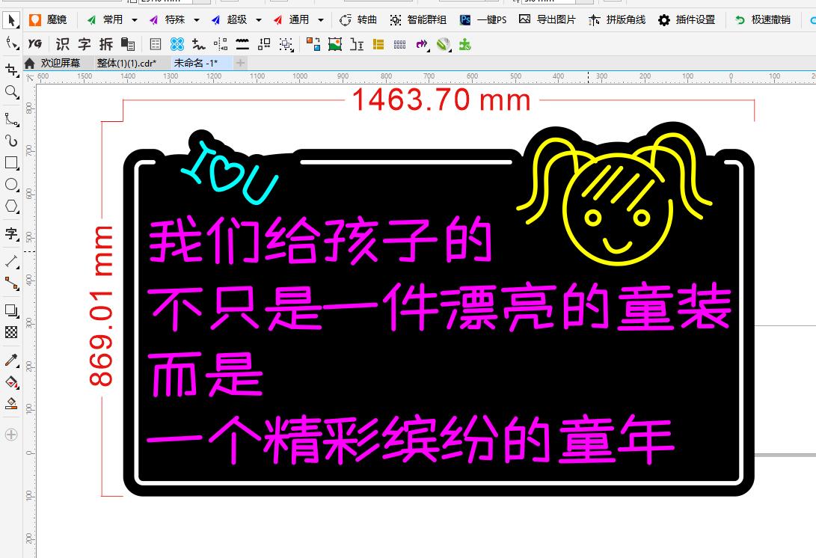This screenshot has width=816, height=558.
Task: Click the 字 font icon in toolbar
Action: 85,44
